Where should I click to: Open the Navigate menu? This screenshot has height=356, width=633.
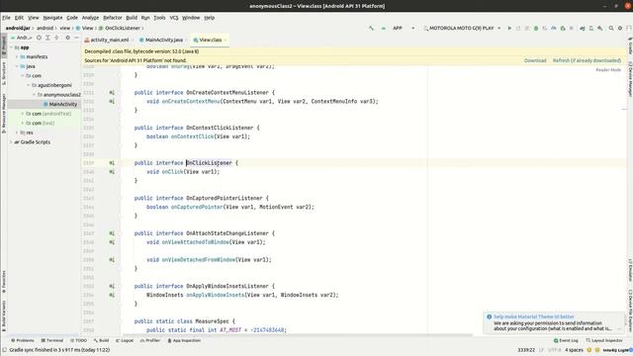tap(52, 18)
